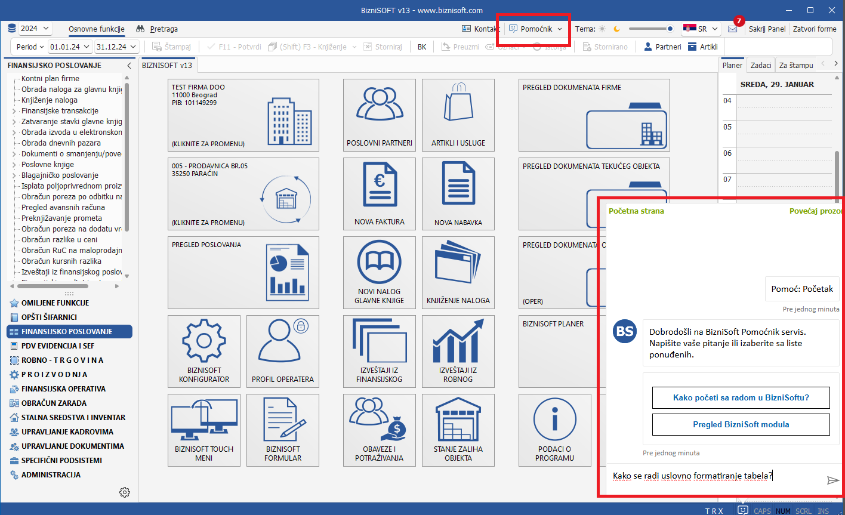Screen dimensions: 845x515
Task: Click the Pregled BizniSoft modula button
Action: (741, 424)
